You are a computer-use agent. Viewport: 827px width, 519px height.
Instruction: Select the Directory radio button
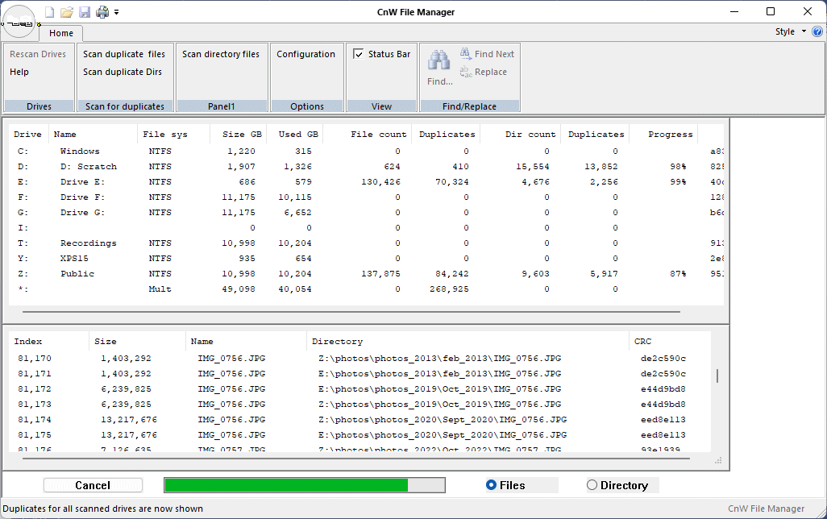pos(592,484)
